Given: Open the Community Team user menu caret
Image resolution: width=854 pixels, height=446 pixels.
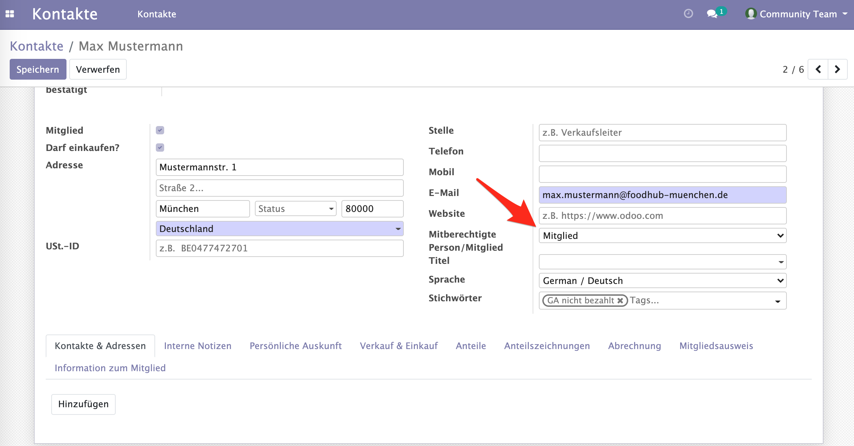Looking at the screenshot, I should 845,14.
